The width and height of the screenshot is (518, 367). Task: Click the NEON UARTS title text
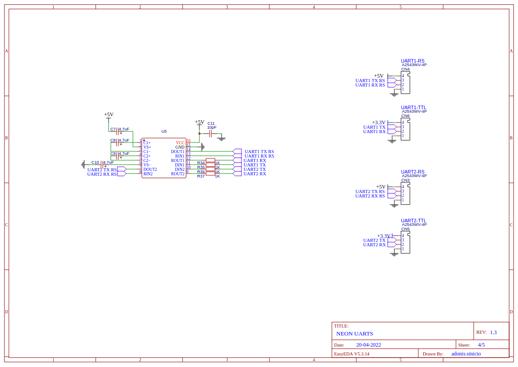click(x=354, y=334)
